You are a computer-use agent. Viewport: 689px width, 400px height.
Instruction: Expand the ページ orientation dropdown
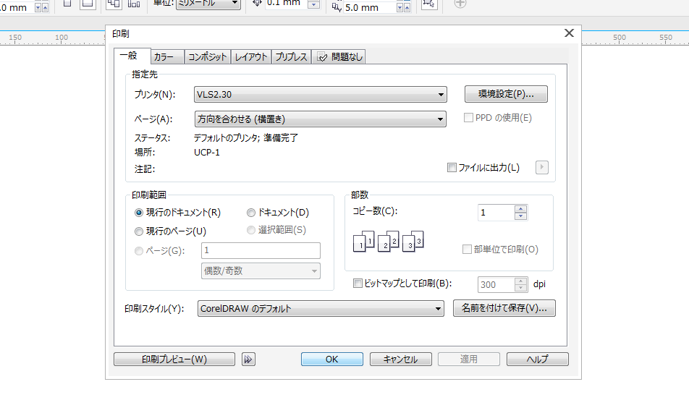[x=320, y=119]
